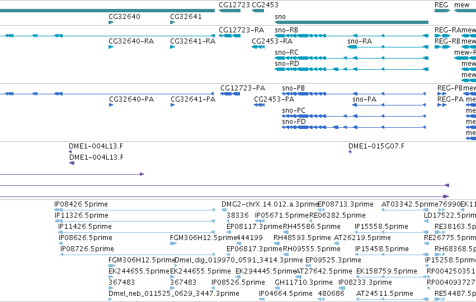Select the REG-PA feature
476x302 pixels.
pos(442,105)
